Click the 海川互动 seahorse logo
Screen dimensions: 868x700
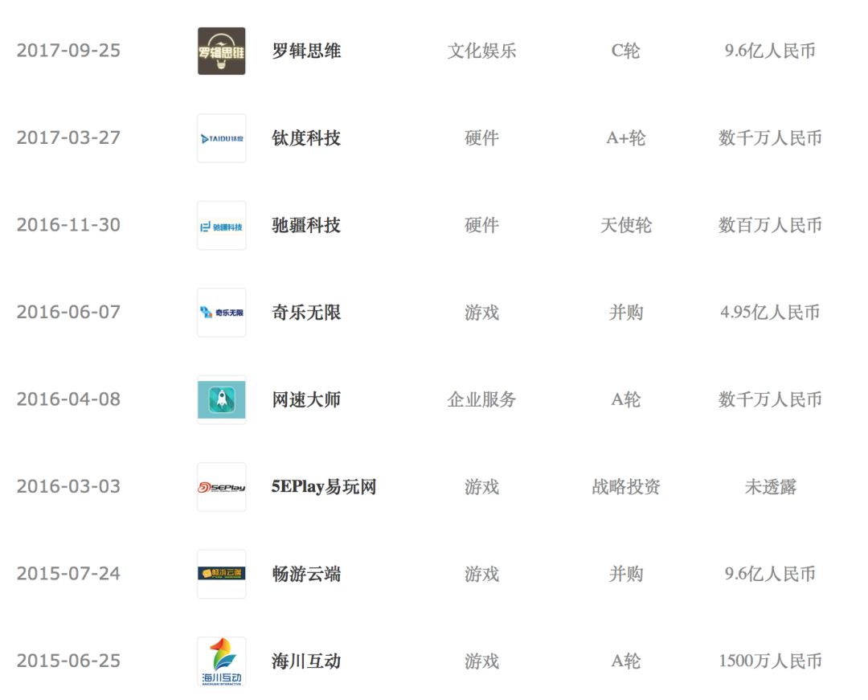[222, 661]
